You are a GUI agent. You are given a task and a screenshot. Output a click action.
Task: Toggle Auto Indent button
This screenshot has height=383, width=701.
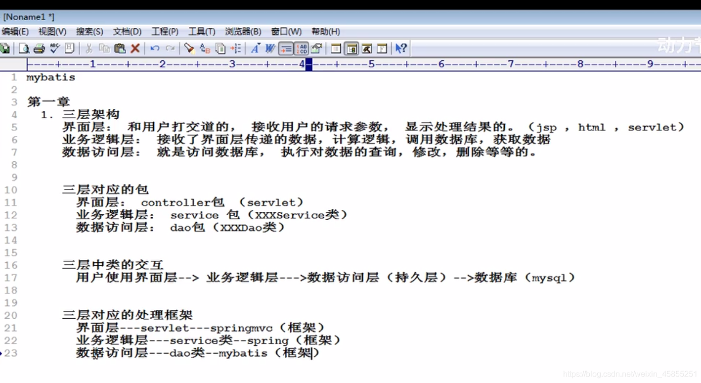[285, 48]
